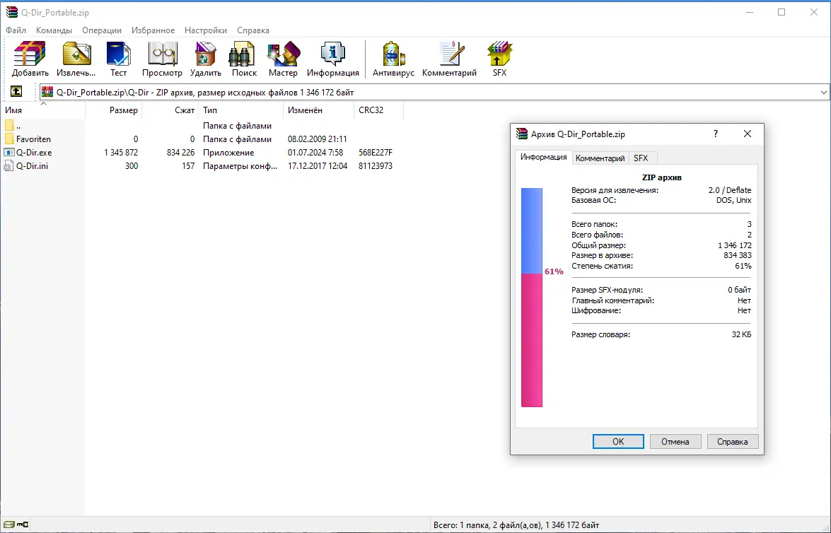Click the Favoriten folder icon
The height and width of the screenshot is (533, 831).
point(9,139)
